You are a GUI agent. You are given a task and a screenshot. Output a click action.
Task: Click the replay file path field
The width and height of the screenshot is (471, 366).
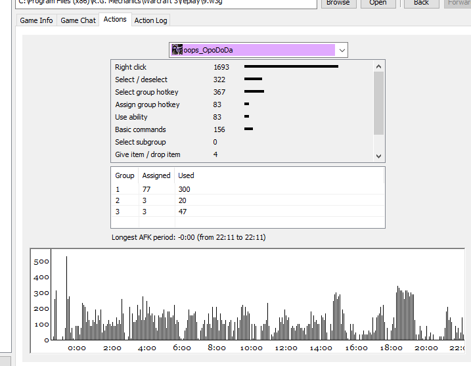(x=166, y=3)
